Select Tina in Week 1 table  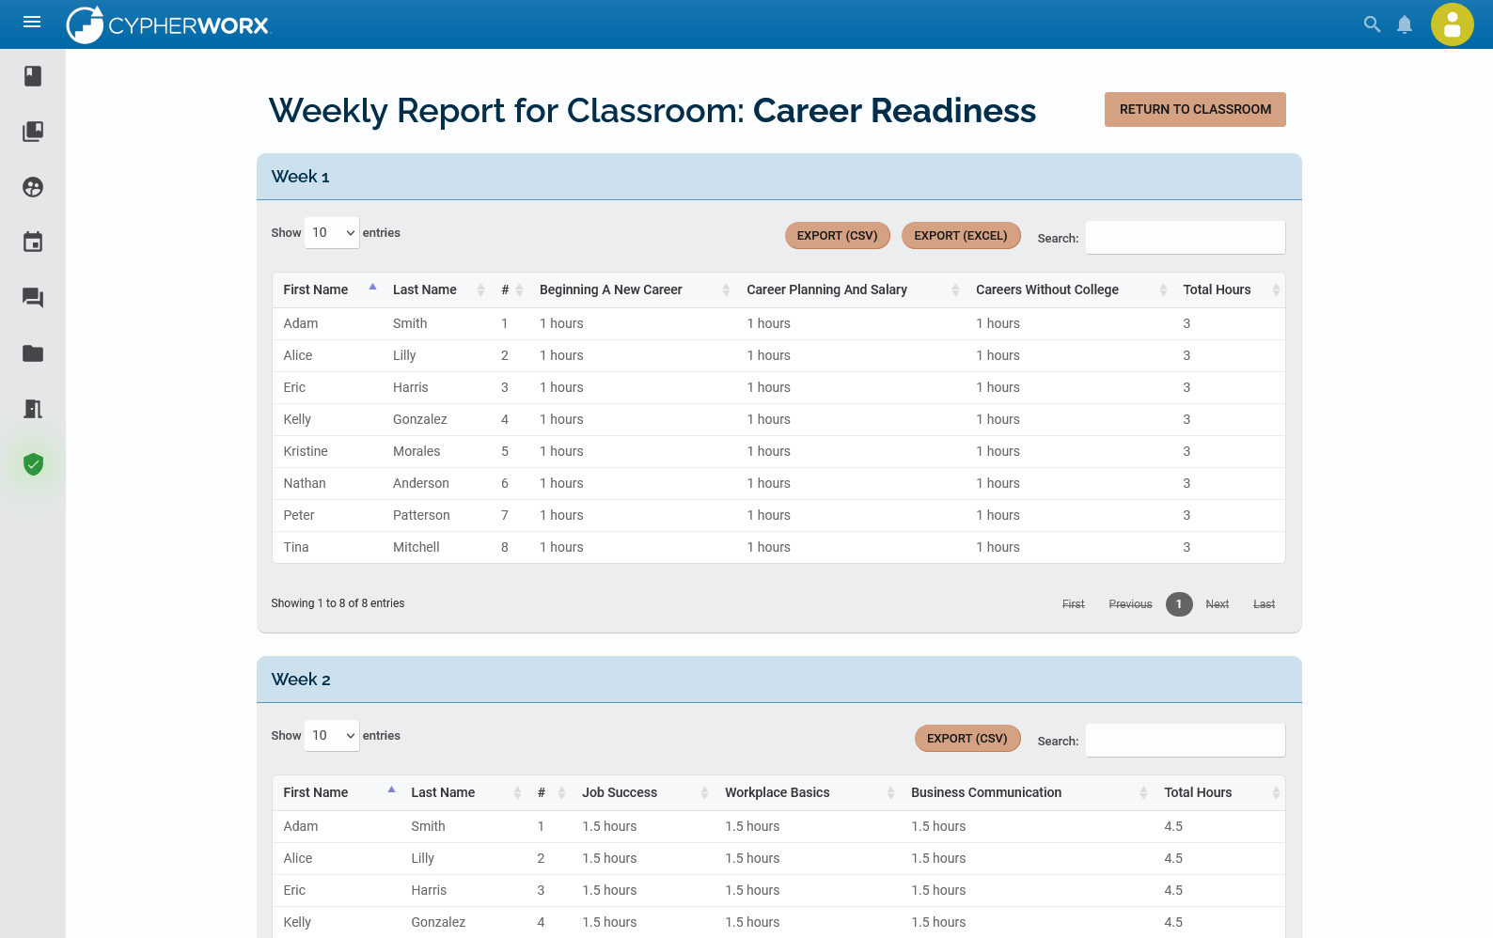point(296,547)
